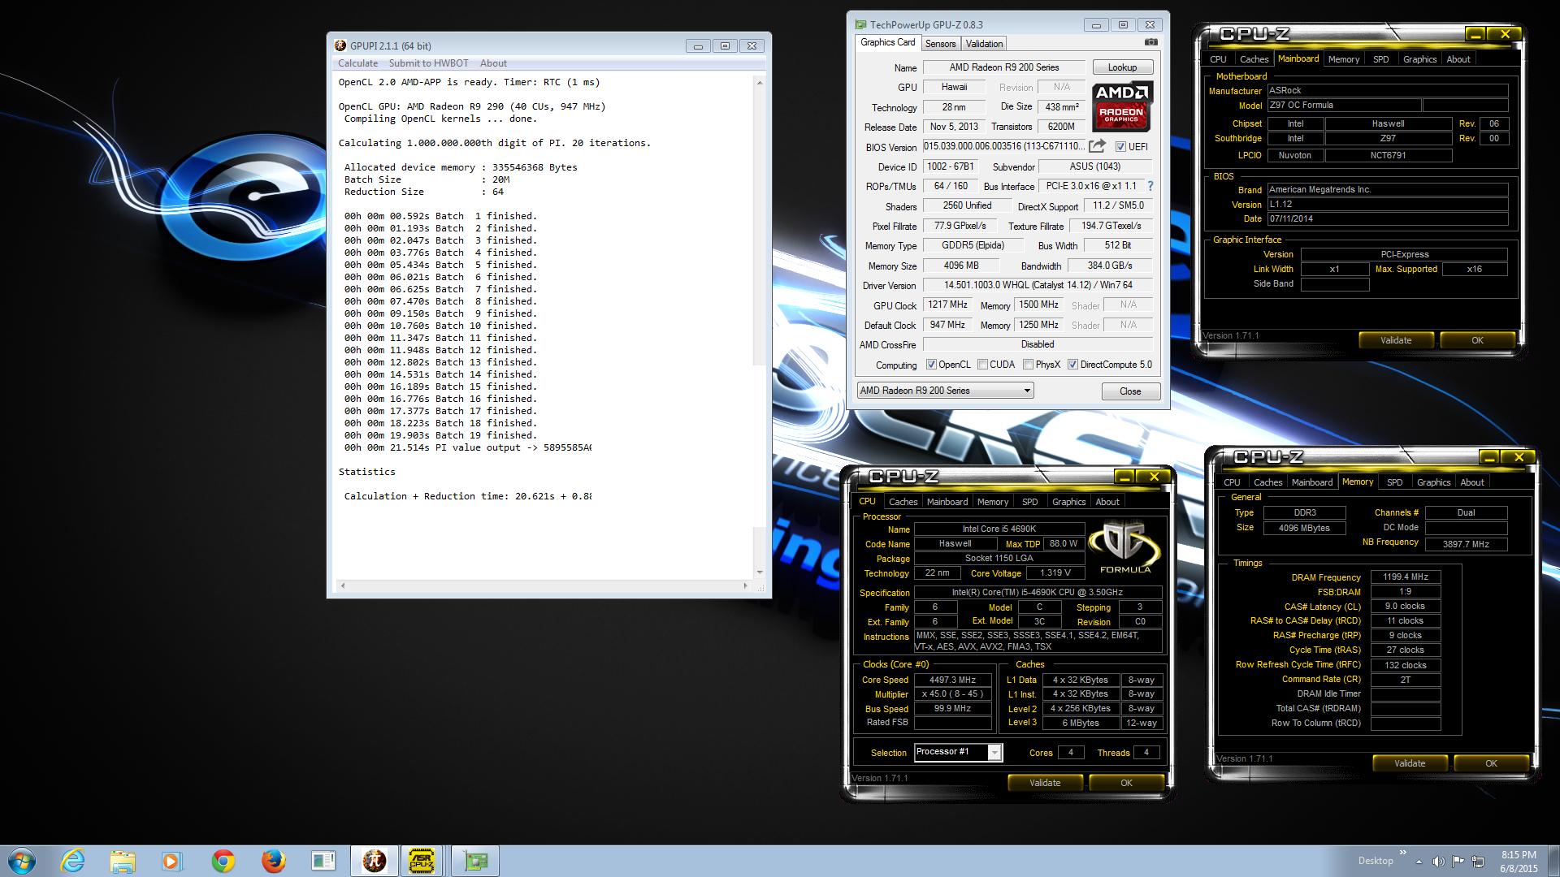Toggle the PhysX checkbox

coord(1028,365)
